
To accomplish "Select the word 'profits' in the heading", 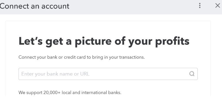I will pyautogui.click(x=172, y=42).
